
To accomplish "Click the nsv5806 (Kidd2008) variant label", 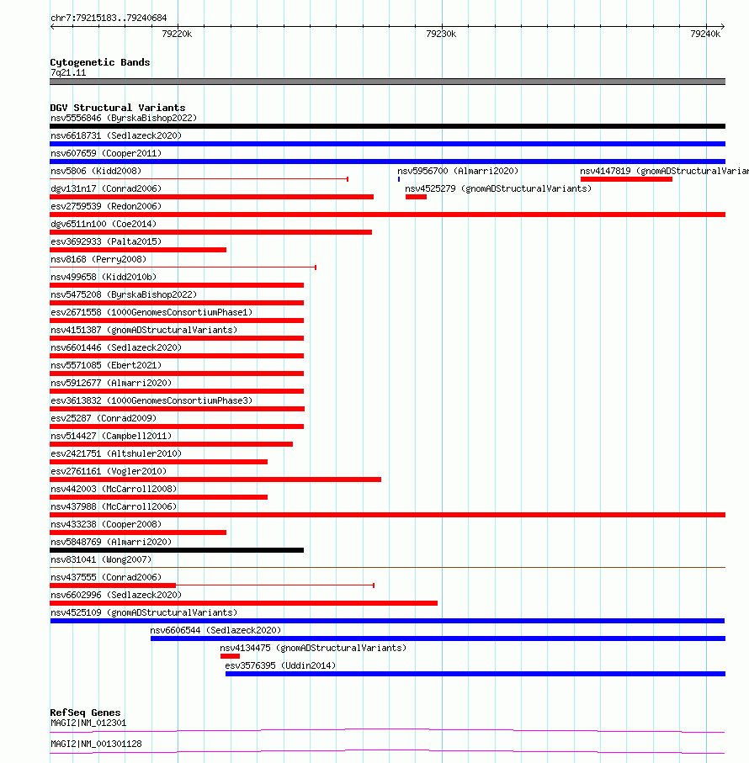I will [x=96, y=172].
